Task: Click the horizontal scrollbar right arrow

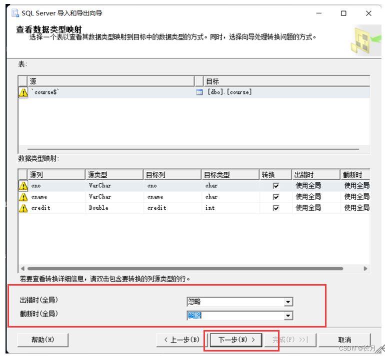Action: coord(365,269)
